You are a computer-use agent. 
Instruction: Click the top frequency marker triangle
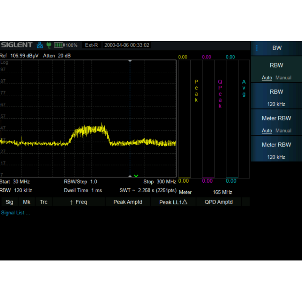(130, 61)
